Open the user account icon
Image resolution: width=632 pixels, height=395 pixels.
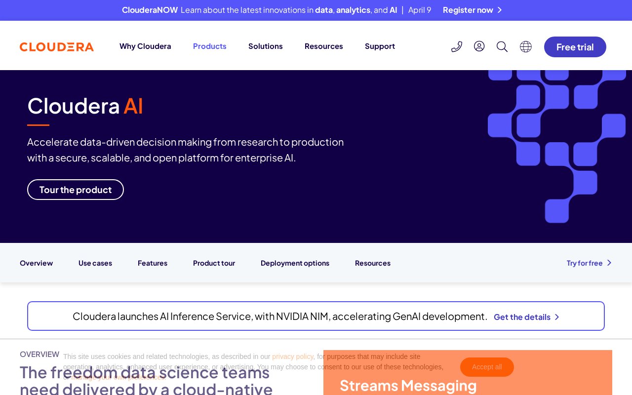479,46
